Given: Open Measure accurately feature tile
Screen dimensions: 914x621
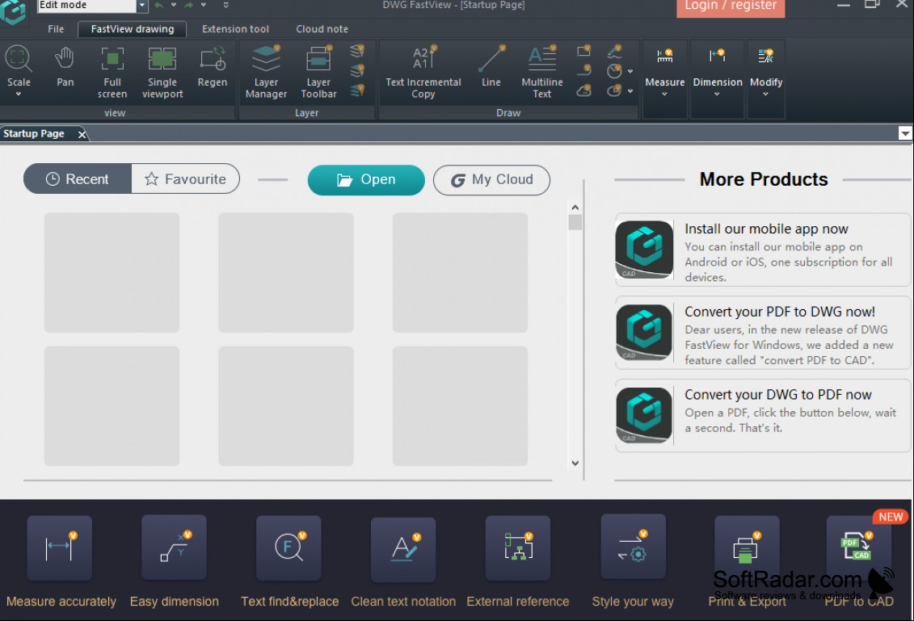Looking at the screenshot, I should pyautogui.click(x=60, y=561).
